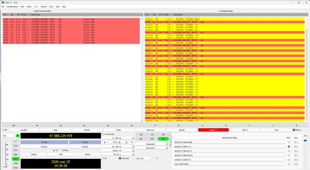Click the DX Call field OK1DFC

click(44, 147)
